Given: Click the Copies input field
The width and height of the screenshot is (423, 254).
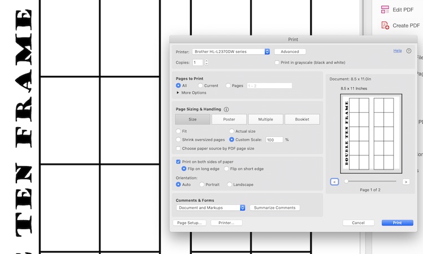Looking at the screenshot, I should coord(198,63).
